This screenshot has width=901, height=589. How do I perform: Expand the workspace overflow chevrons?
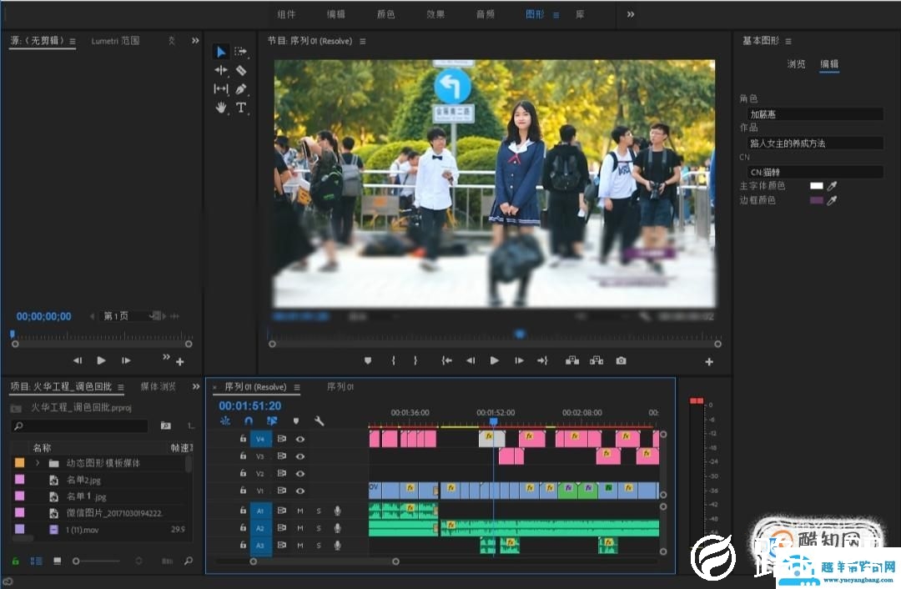coord(630,14)
